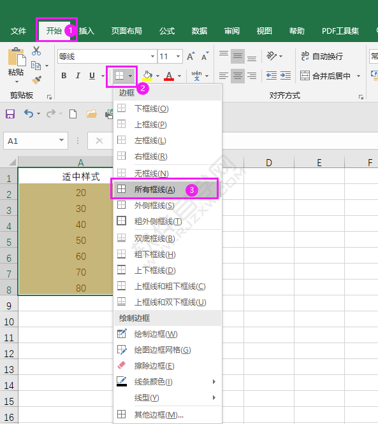Select 外侧框线(S) border option
The height and width of the screenshot is (424, 378).
coord(168,205)
